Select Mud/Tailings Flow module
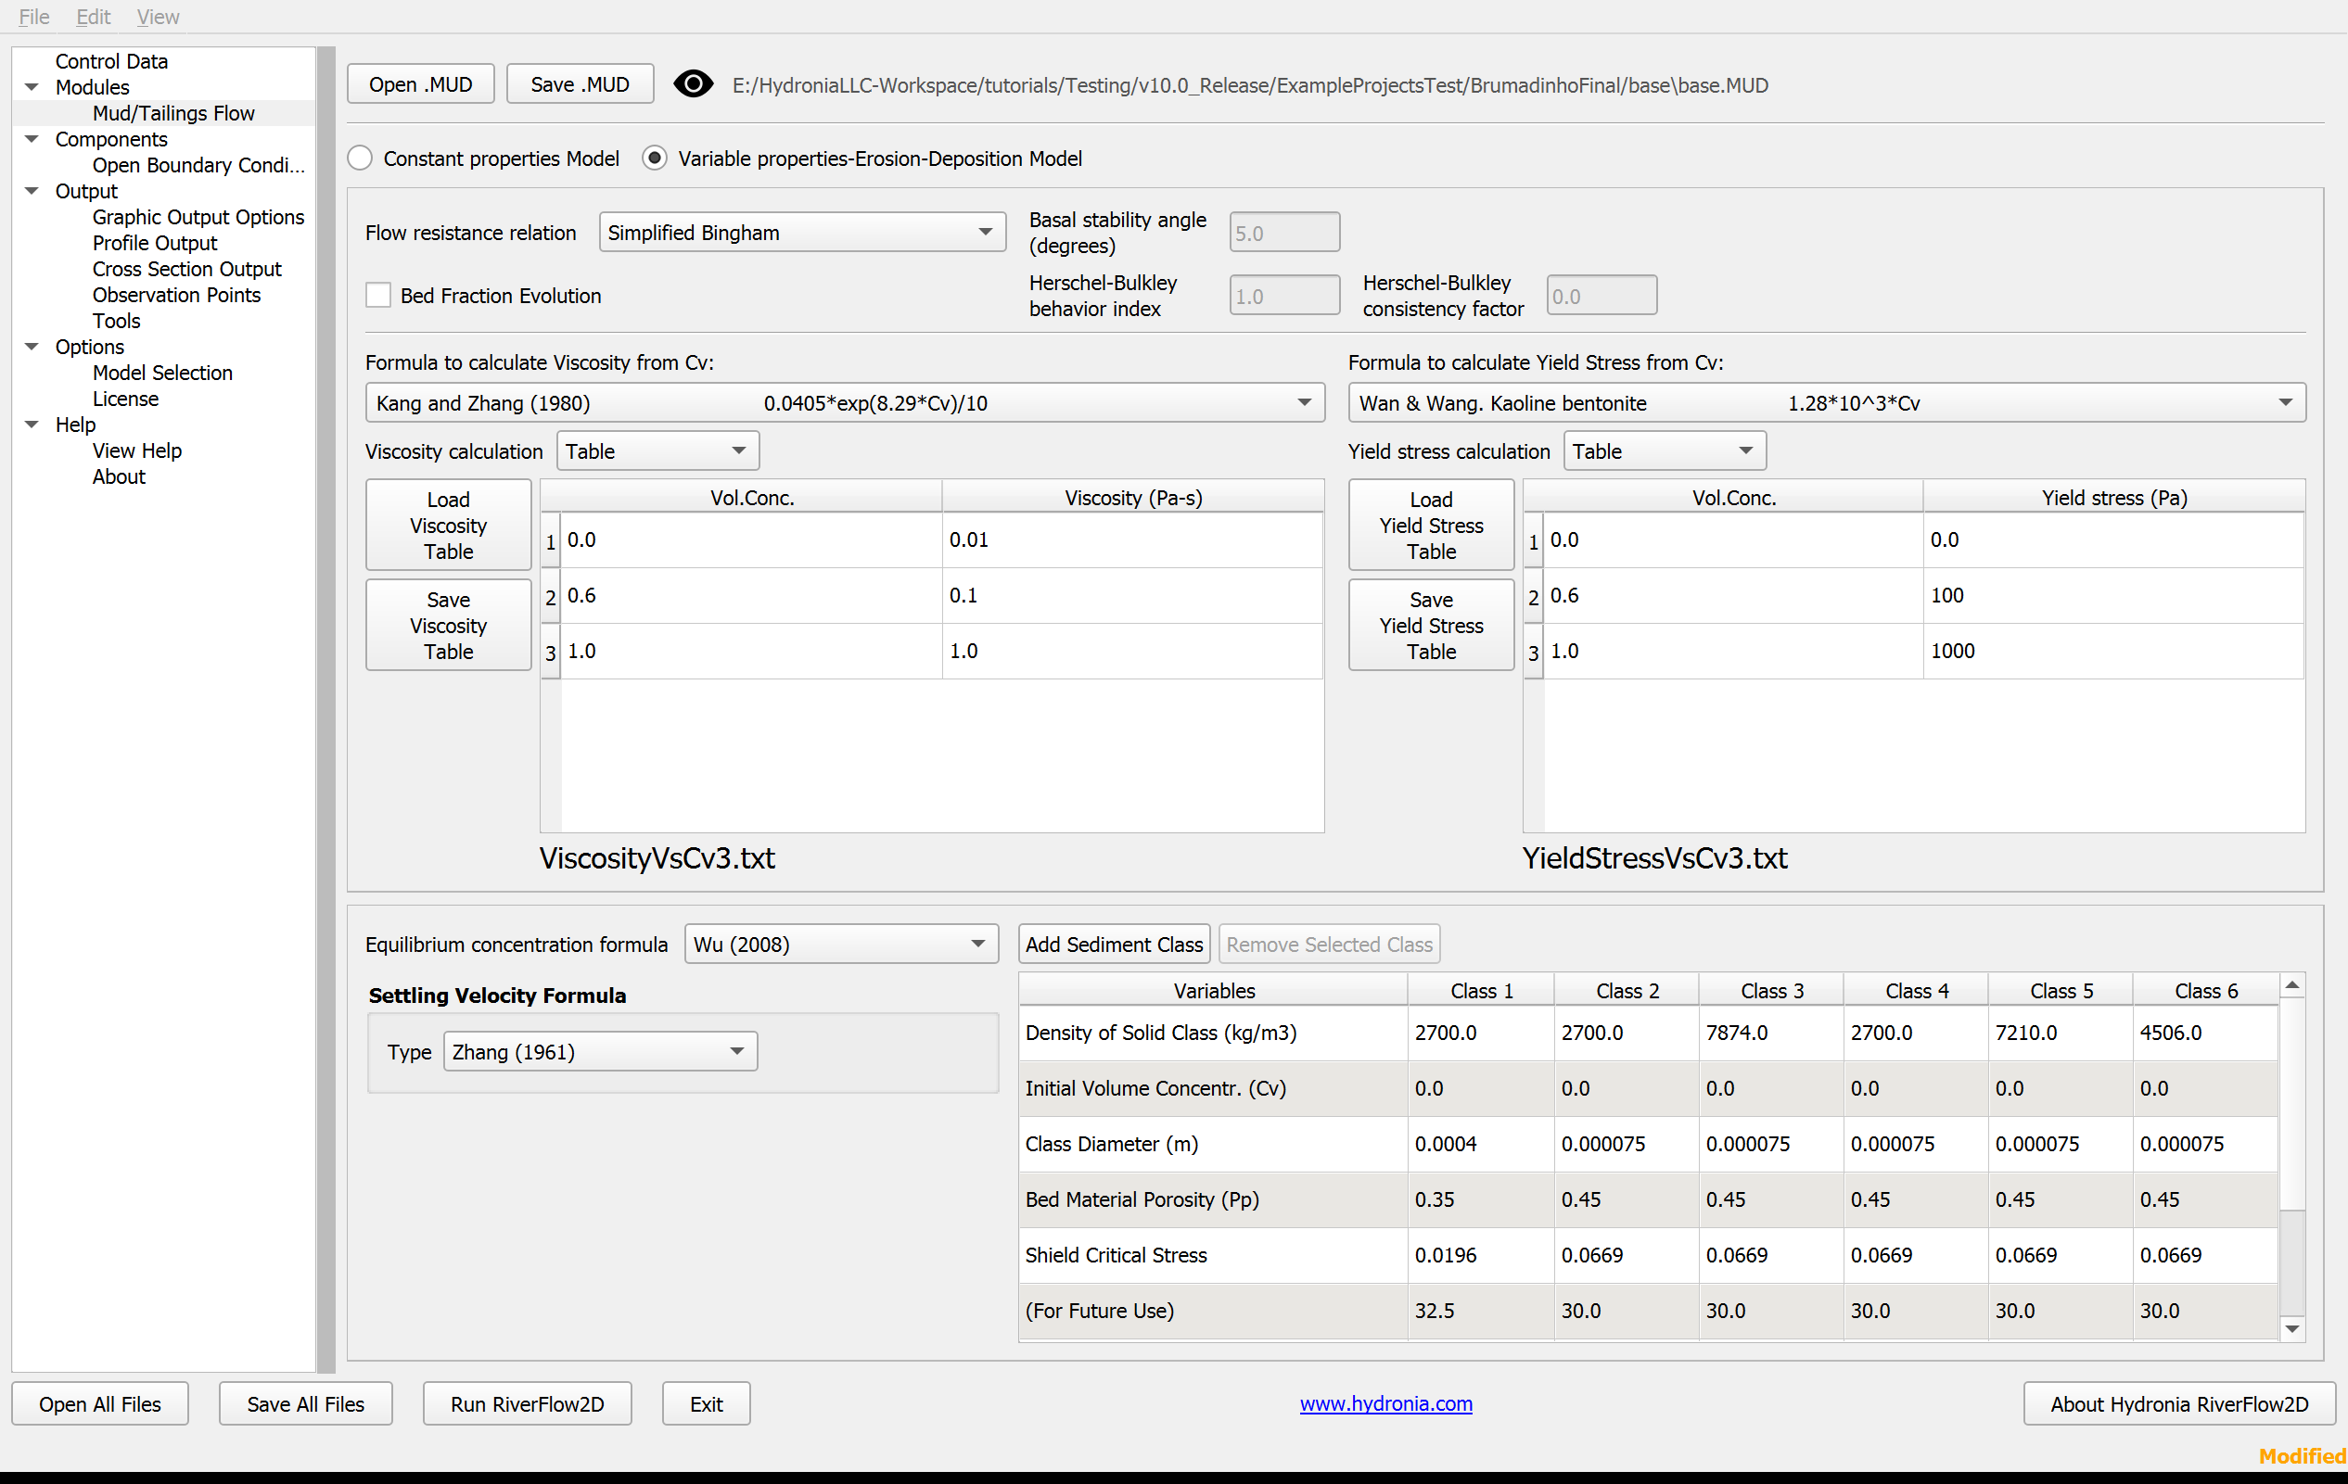Screen dimensions: 2348x1484 point(173,113)
